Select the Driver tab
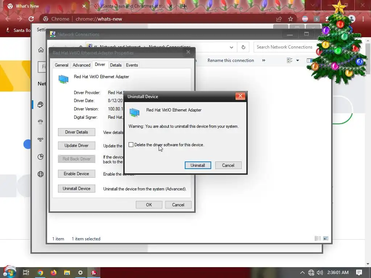 pos(100,64)
